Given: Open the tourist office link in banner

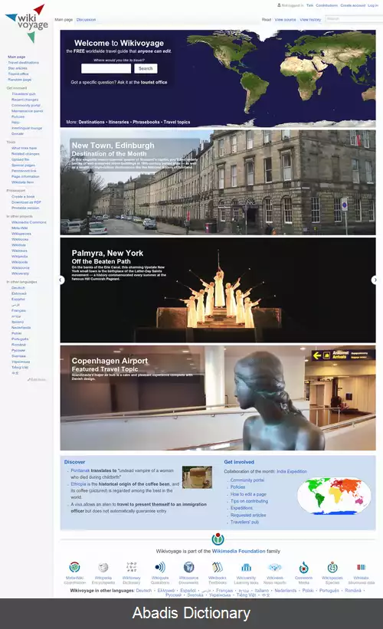Looking at the screenshot, I should tap(154, 82).
